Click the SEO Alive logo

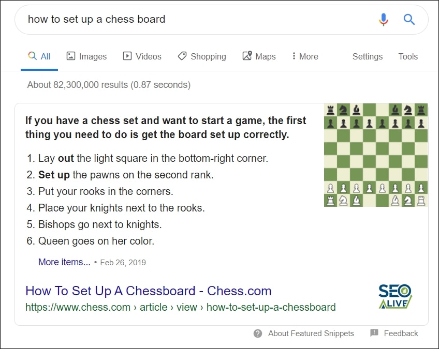coord(394,297)
